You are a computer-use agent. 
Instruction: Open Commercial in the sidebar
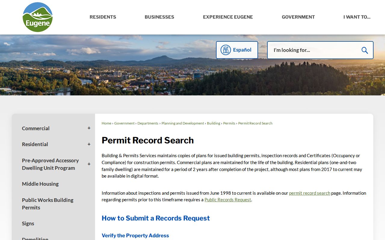[x=36, y=128]
